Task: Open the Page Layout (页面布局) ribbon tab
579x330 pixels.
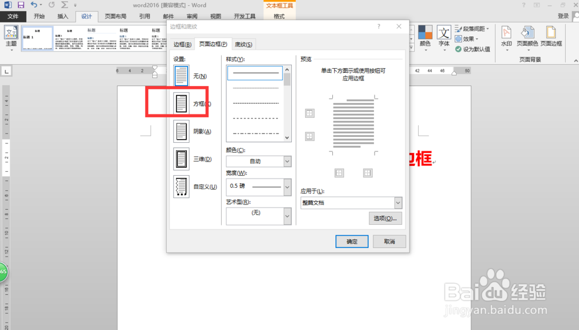Action: (x=116, y=16)
